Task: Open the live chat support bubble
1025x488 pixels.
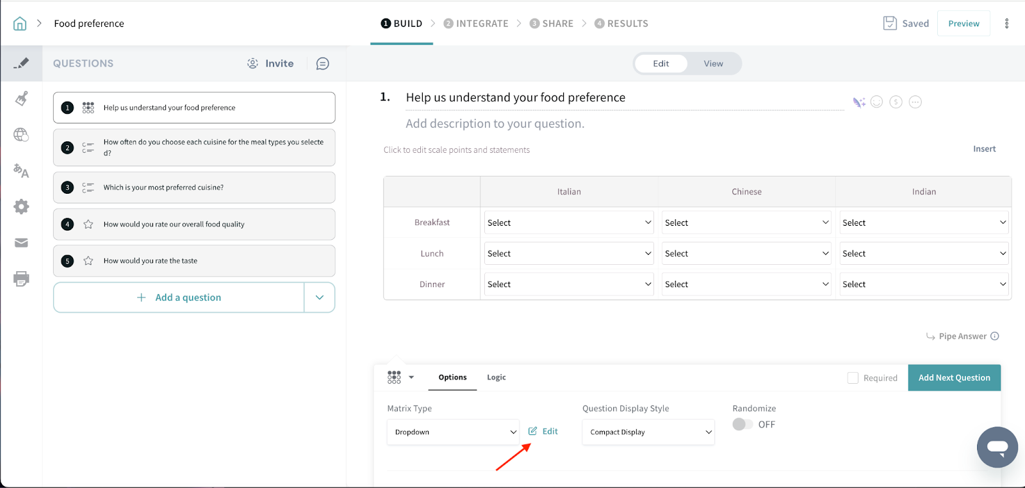Action: pos(997,447)
